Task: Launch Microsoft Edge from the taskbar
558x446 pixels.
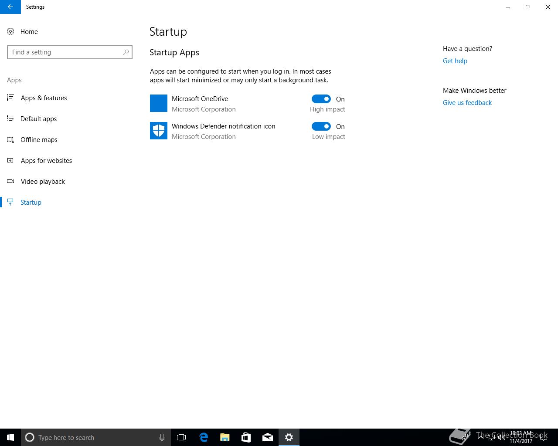Action: pos(203,437)
